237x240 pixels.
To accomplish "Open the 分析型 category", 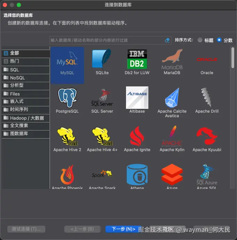I will [26, 85].
